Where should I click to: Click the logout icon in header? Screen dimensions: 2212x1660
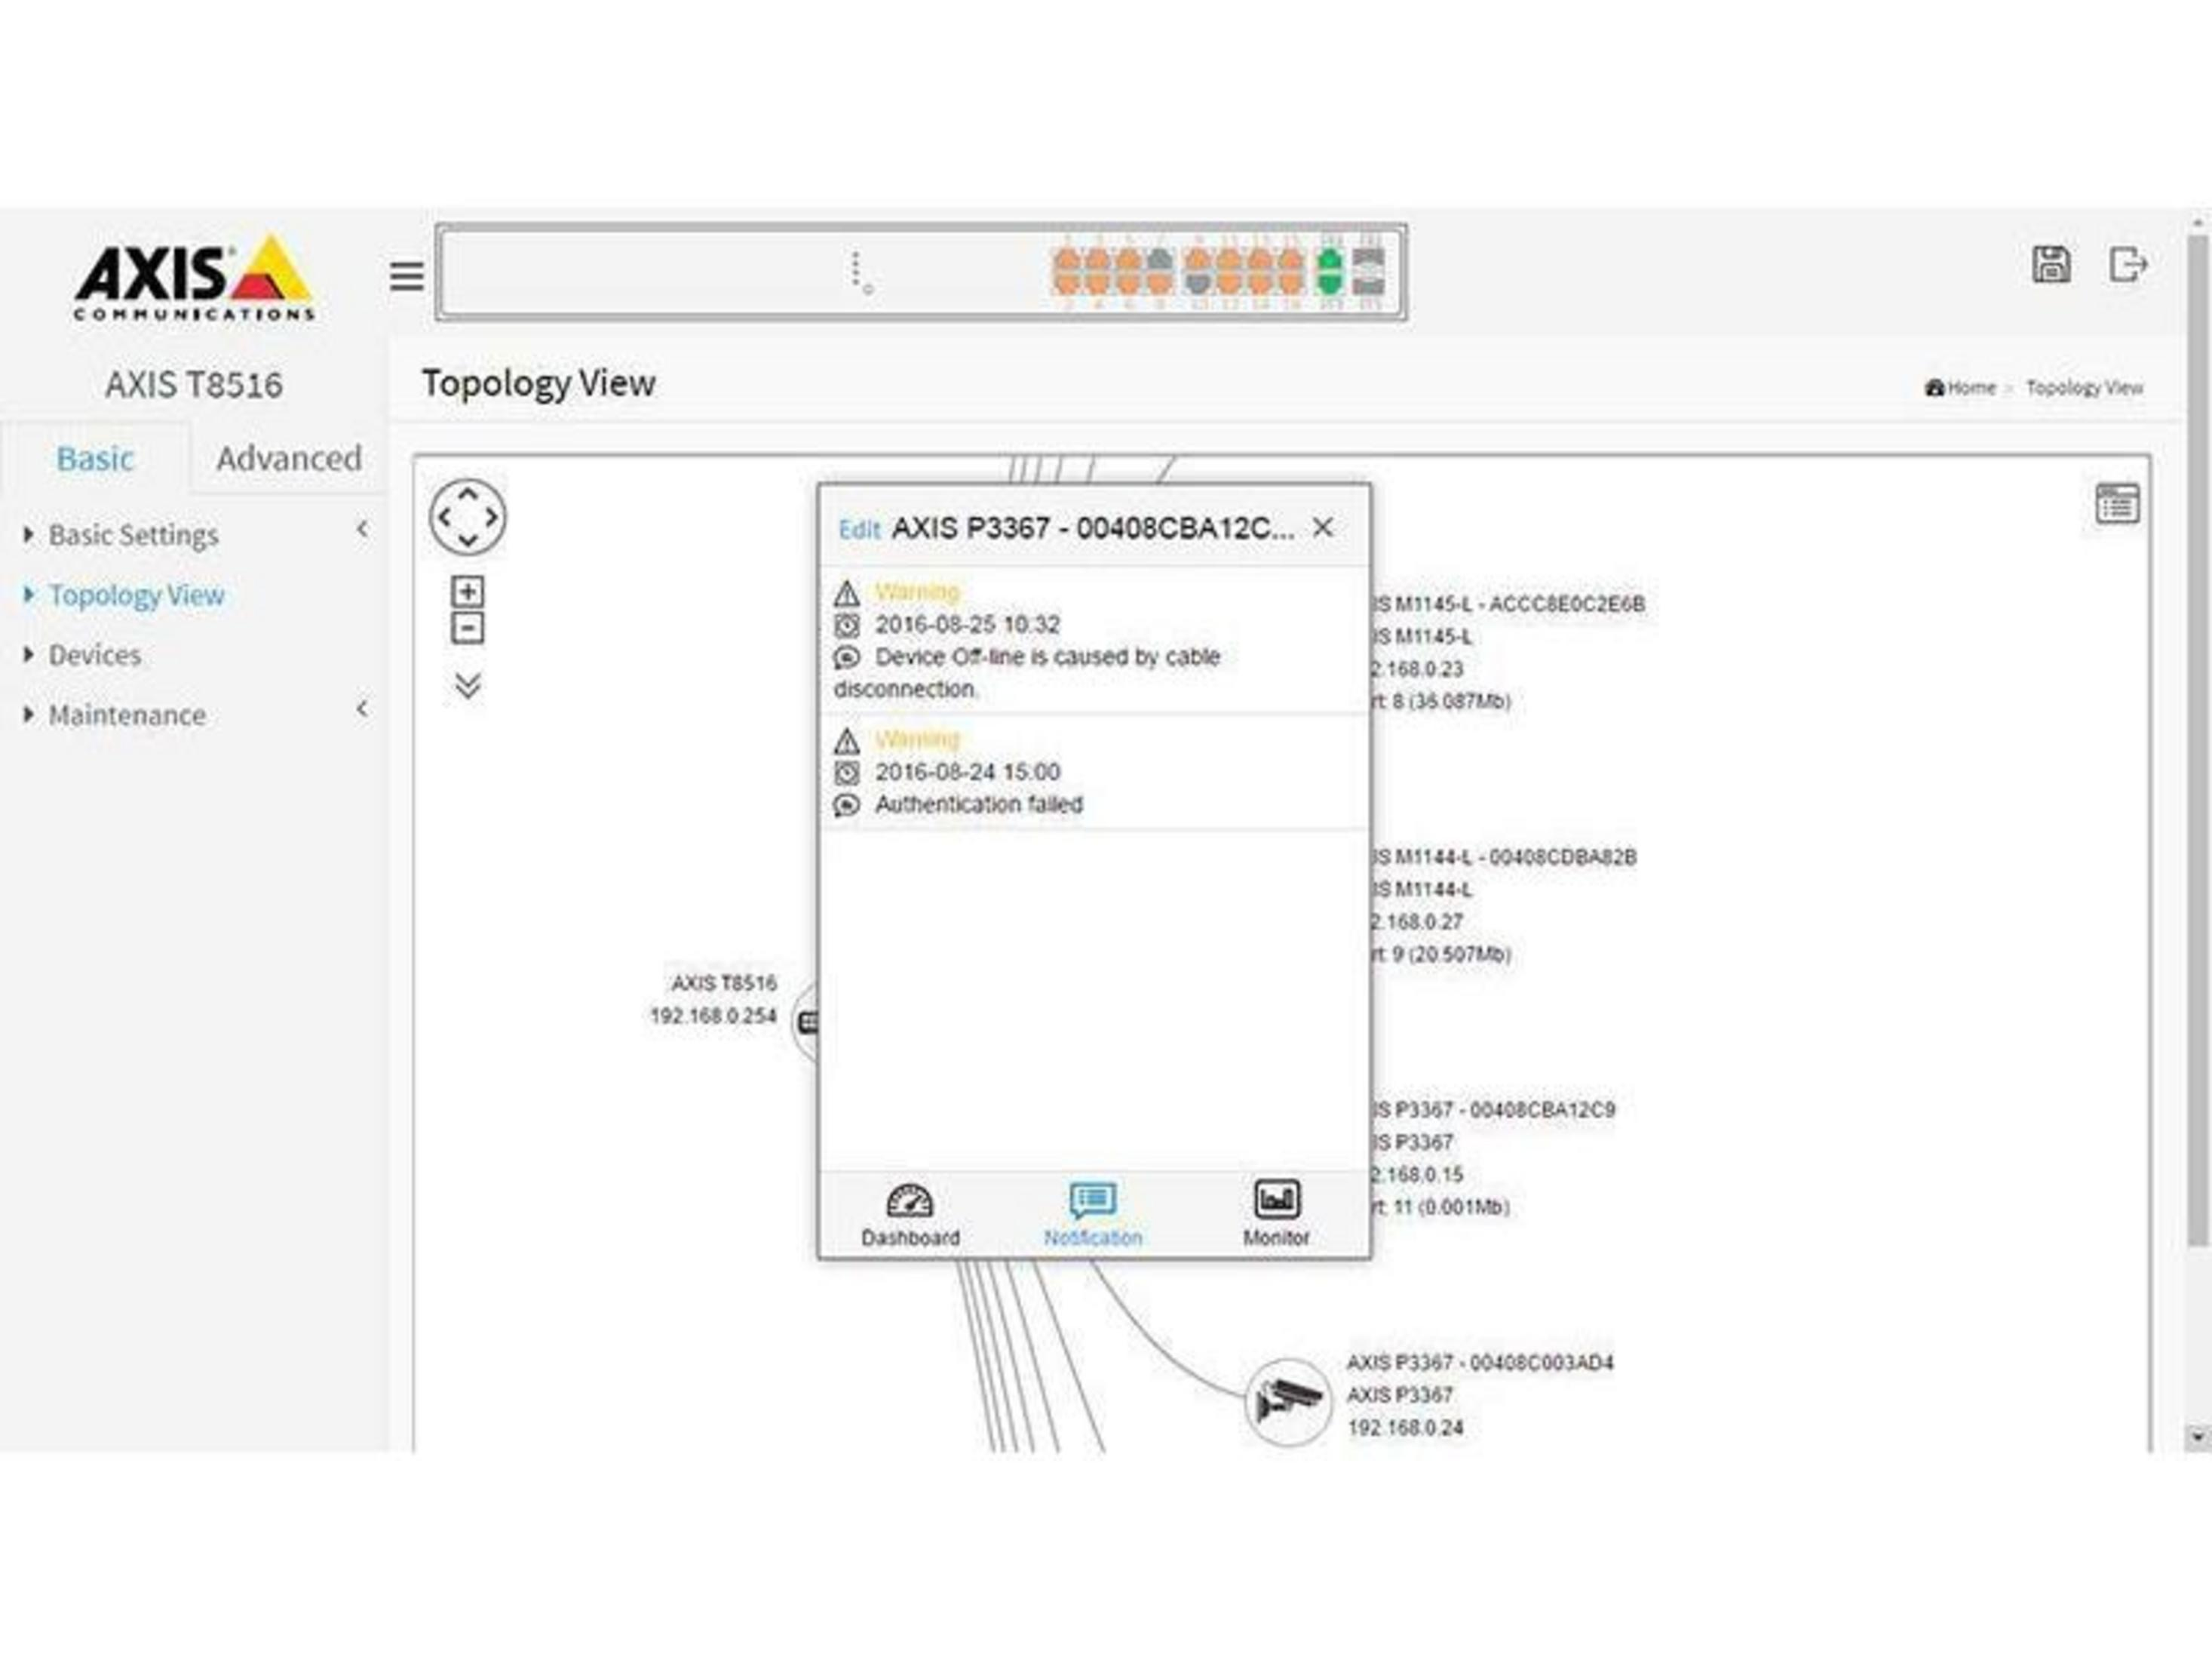[x=2127, y=265]
